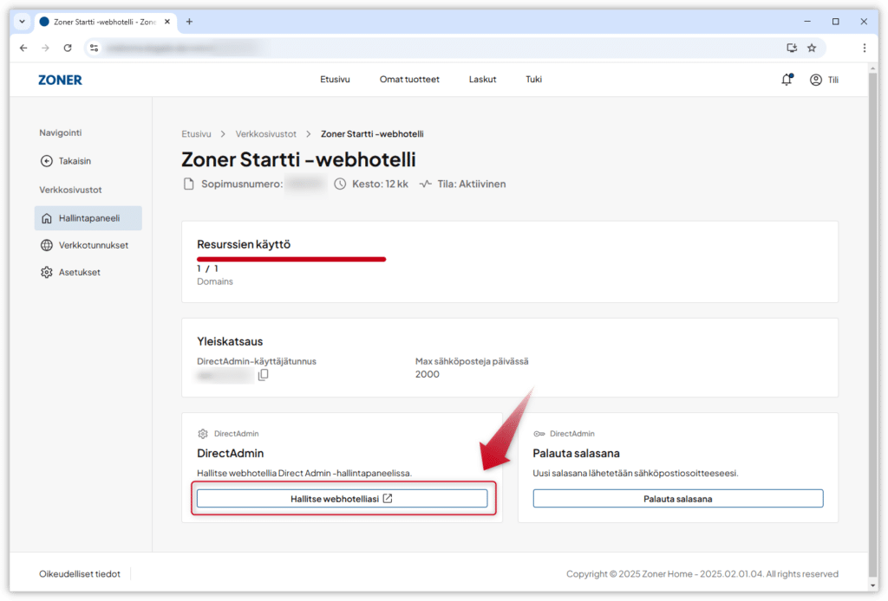Select Laskut in top navigation

pos(482,80)
